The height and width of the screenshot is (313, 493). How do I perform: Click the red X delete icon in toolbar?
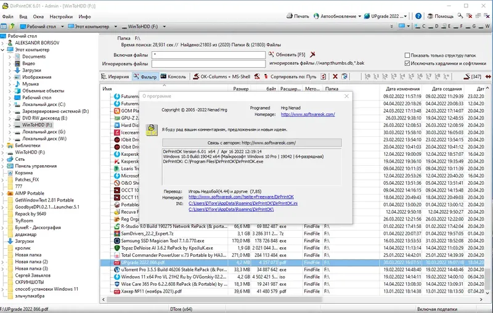pos(335,76)
